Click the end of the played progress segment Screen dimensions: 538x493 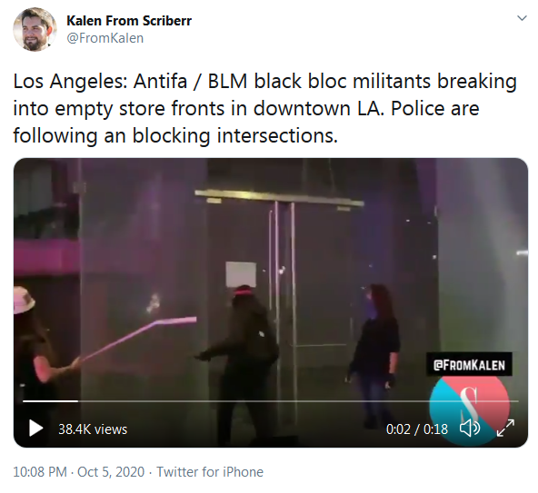point(78,400)
